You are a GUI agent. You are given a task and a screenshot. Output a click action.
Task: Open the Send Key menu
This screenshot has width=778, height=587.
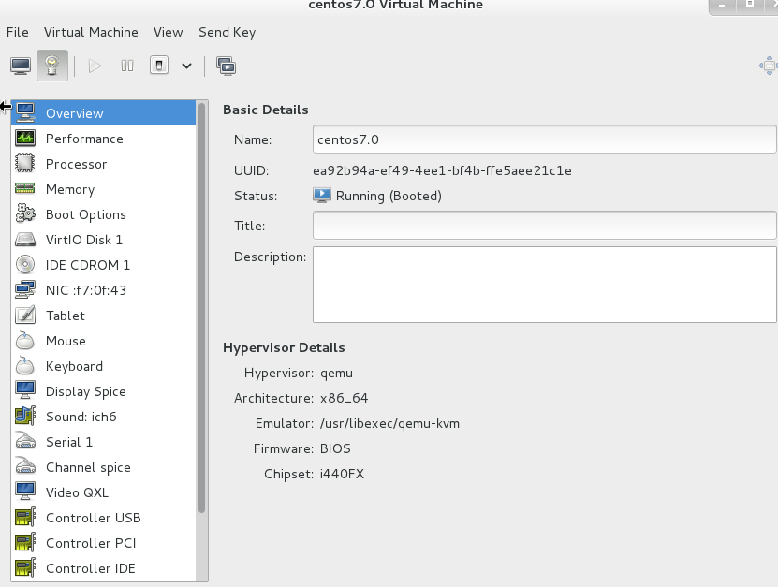click(x=228, y=32)
